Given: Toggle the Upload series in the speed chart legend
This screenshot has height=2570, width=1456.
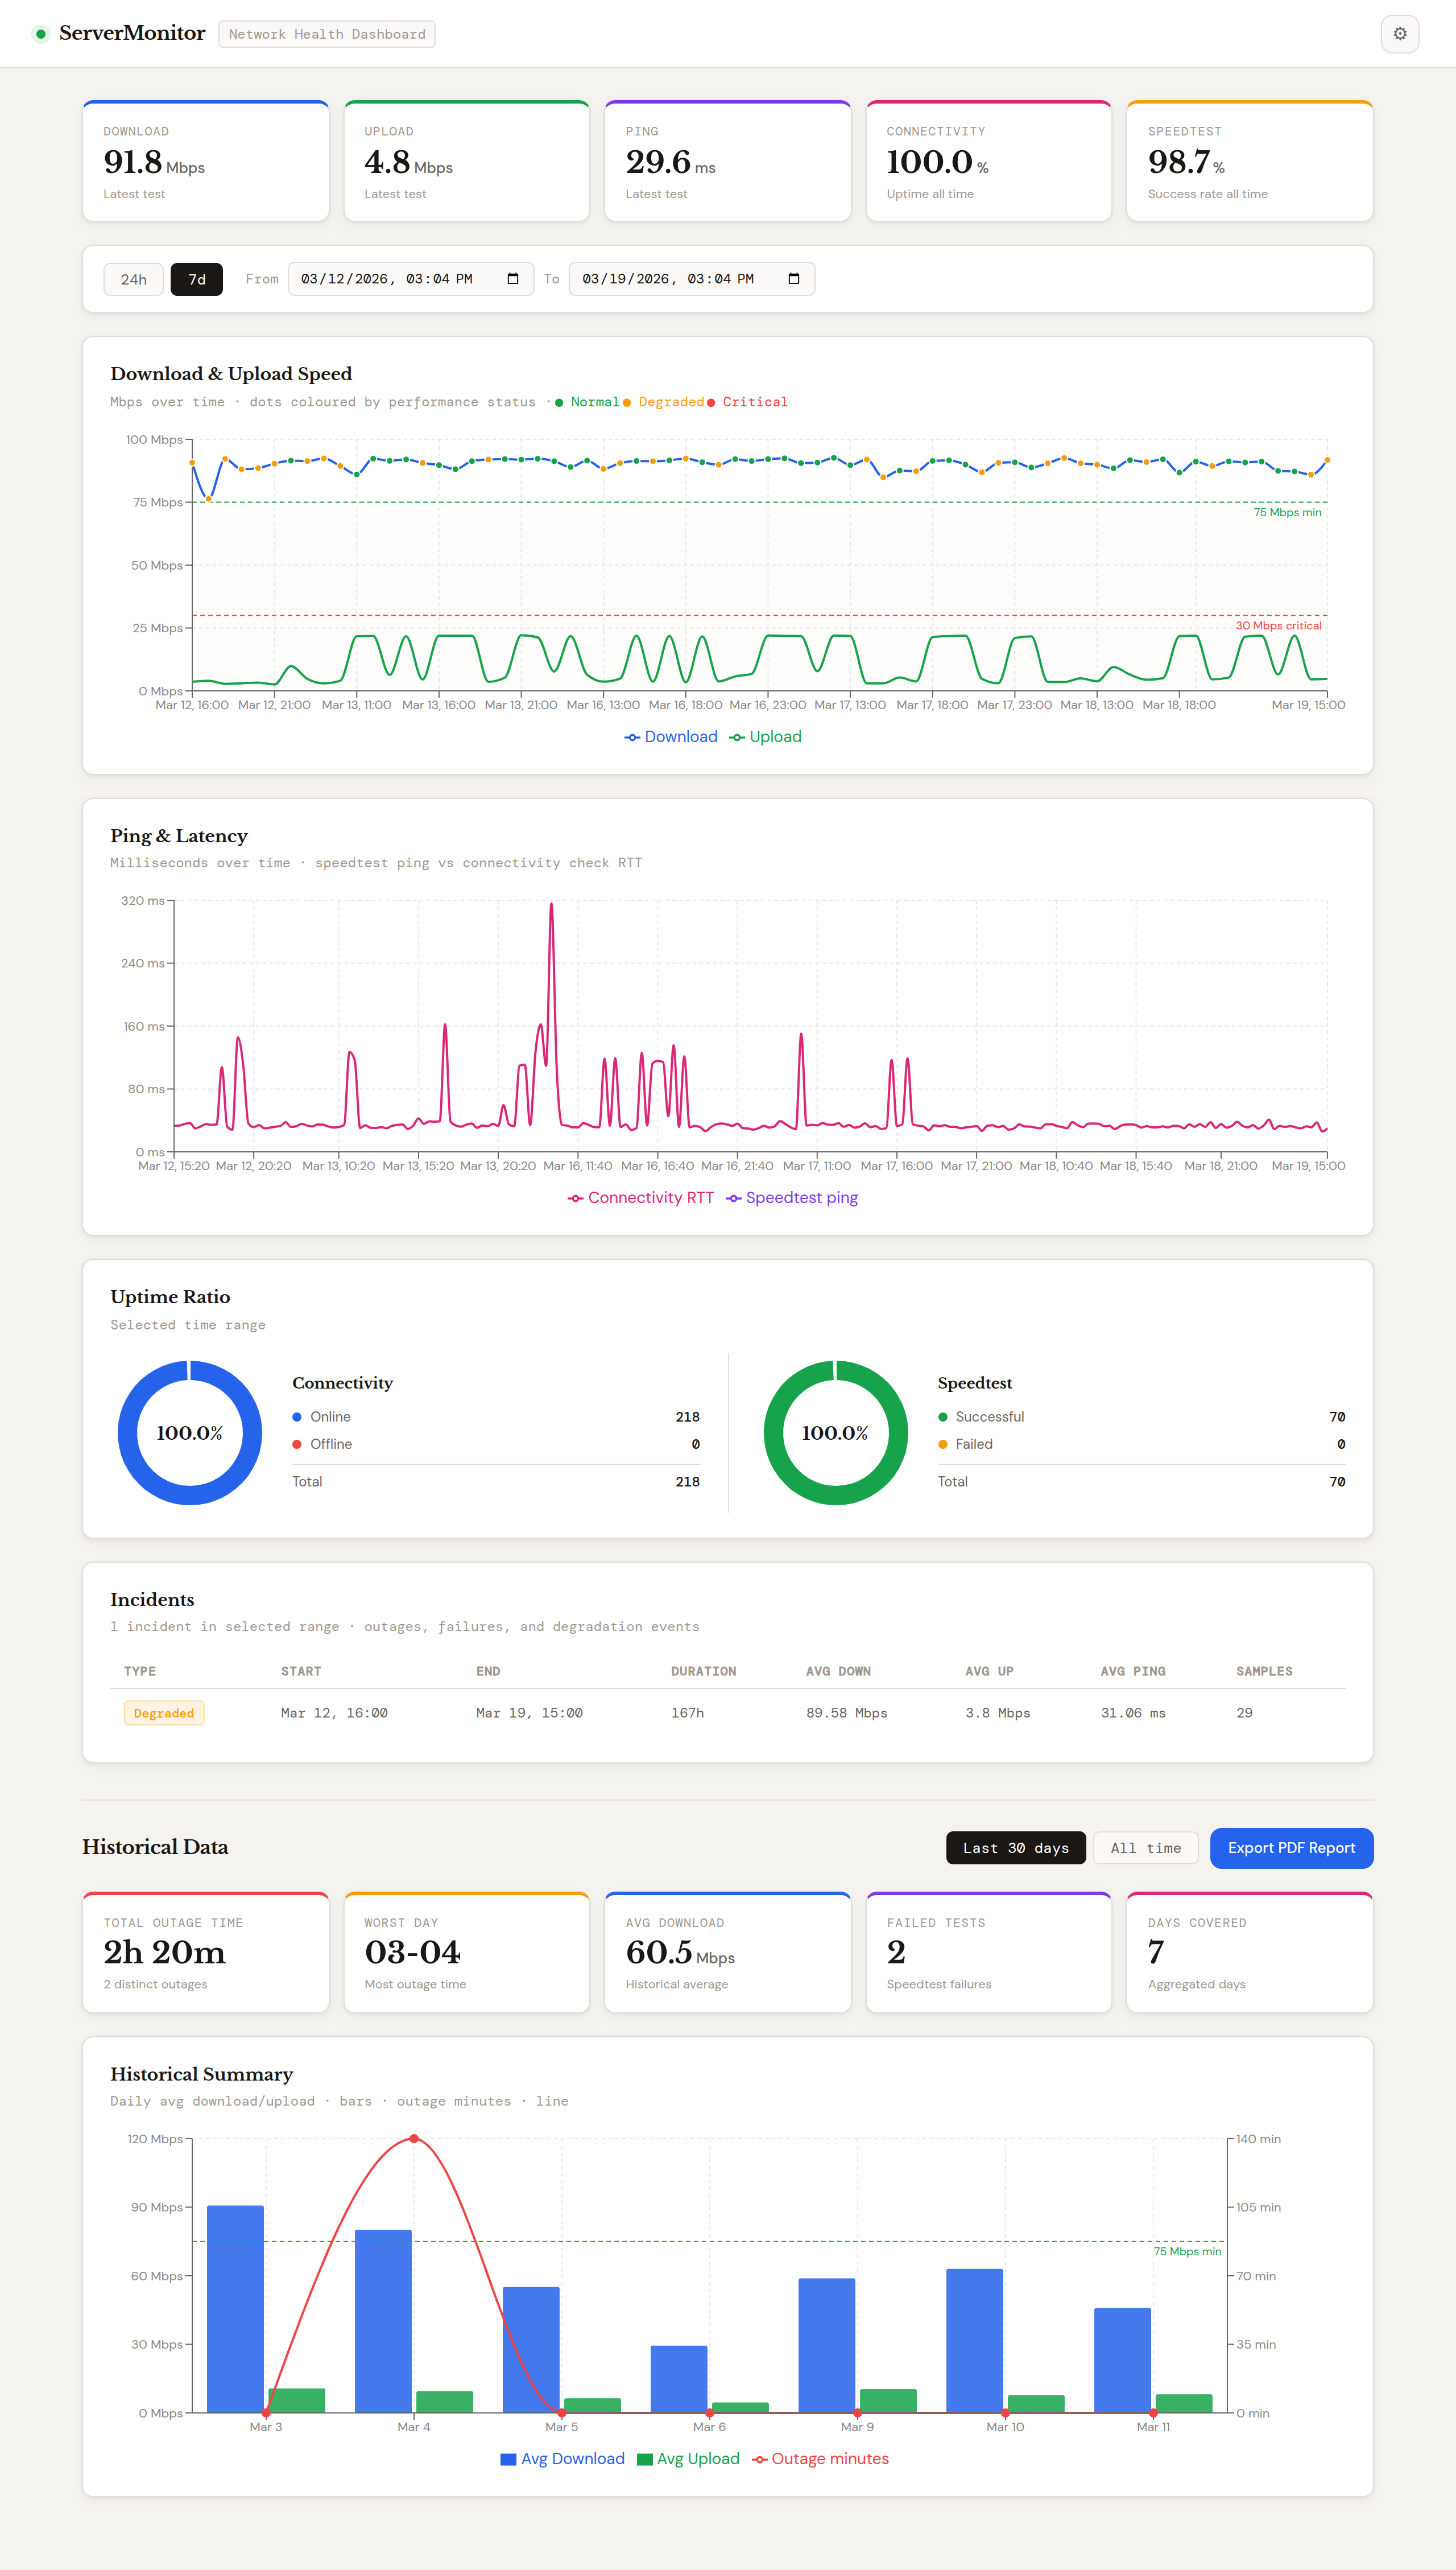Looking at the screenshot, I should [x=766, y=738].
